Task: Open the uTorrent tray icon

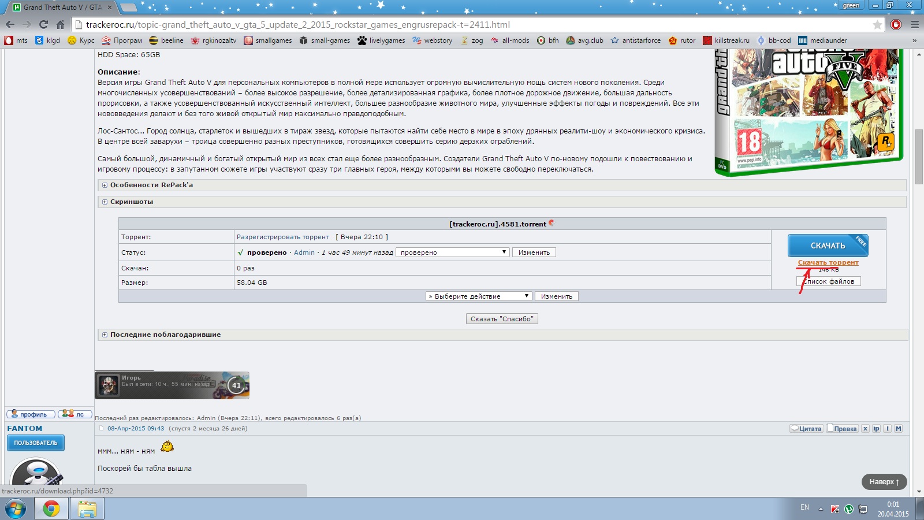Action: [x=849, y=509]
